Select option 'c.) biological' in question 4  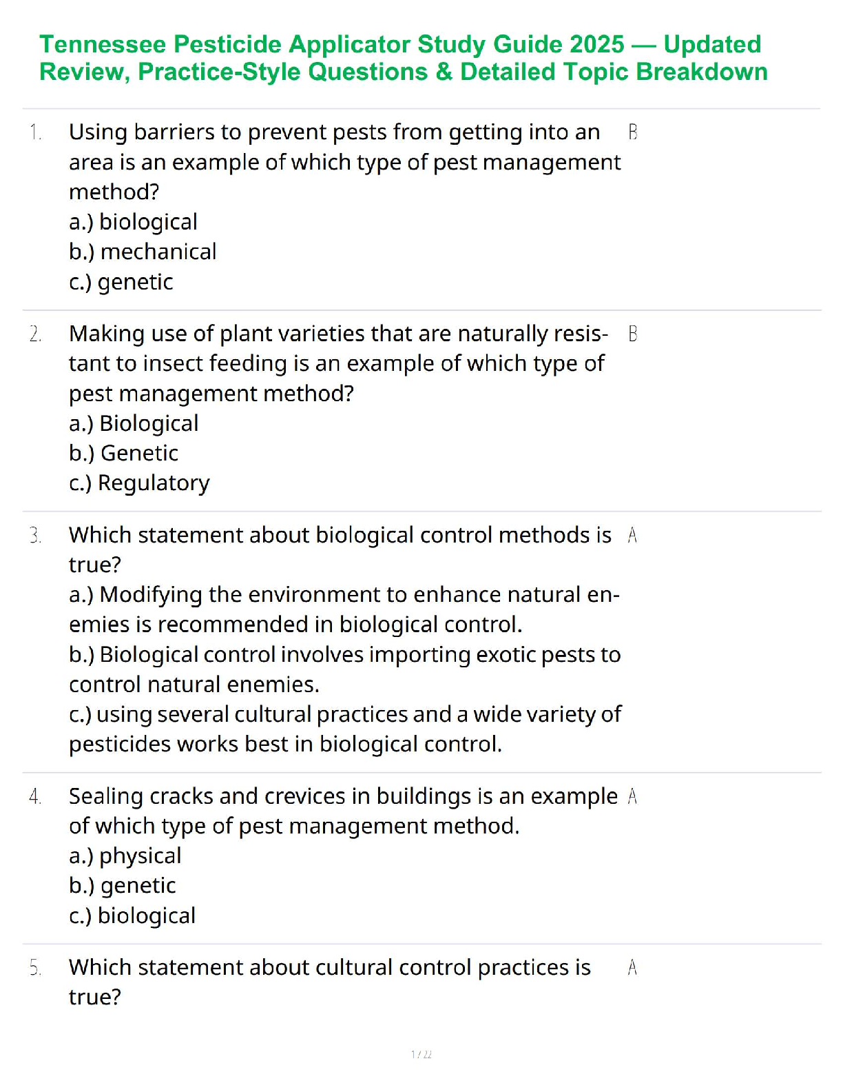point(132,916)
